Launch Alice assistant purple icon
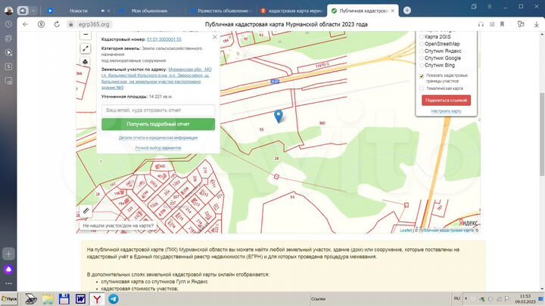 [x=8, y=269]
